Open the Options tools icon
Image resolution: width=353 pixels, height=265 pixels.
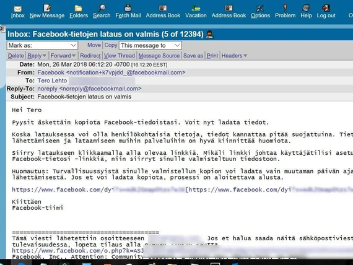point(260,8)
